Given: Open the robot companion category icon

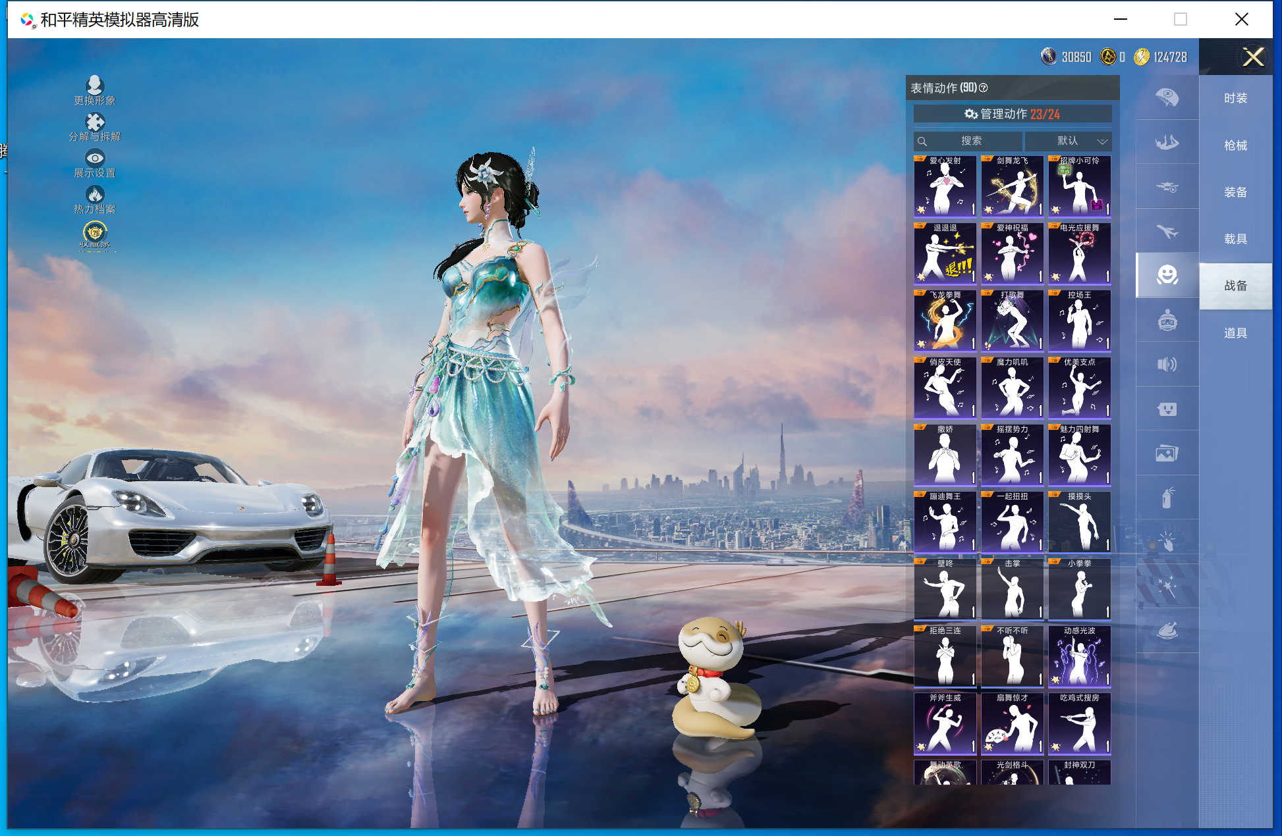Looking at the screenshot, I should [x=1167, y=321].
